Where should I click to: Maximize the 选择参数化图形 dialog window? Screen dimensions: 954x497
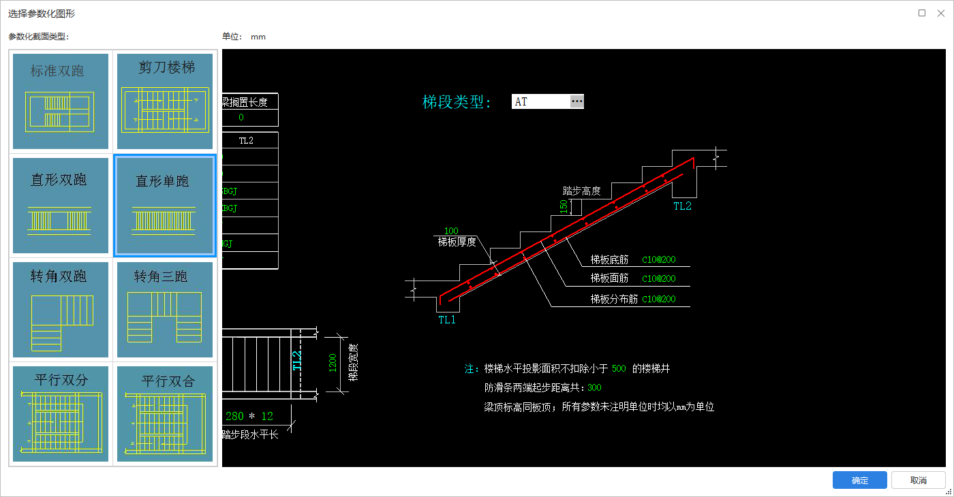[x=922, y=13]
